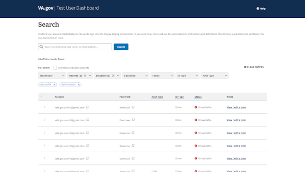
Task: Expand row for vets.gov.user+7@gmail.com
Action: point(45,158)
